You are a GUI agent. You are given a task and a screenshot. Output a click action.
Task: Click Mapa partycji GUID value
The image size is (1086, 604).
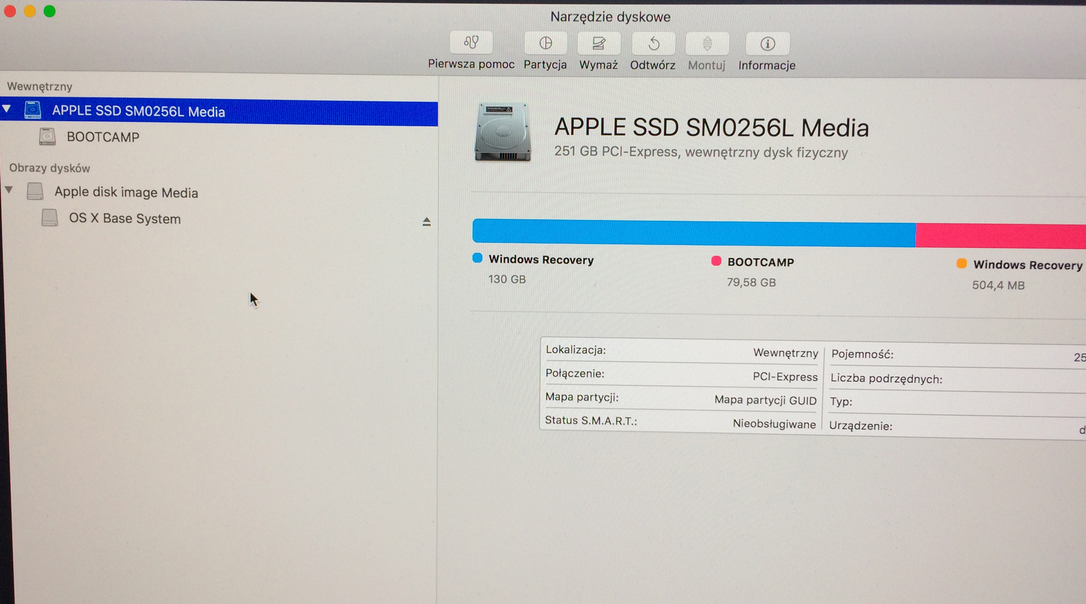(x=765, y=400)
